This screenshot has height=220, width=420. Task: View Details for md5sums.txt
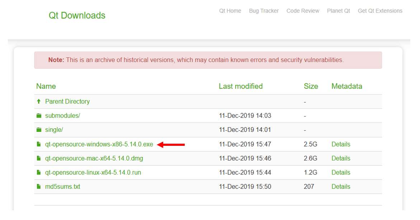341,187
